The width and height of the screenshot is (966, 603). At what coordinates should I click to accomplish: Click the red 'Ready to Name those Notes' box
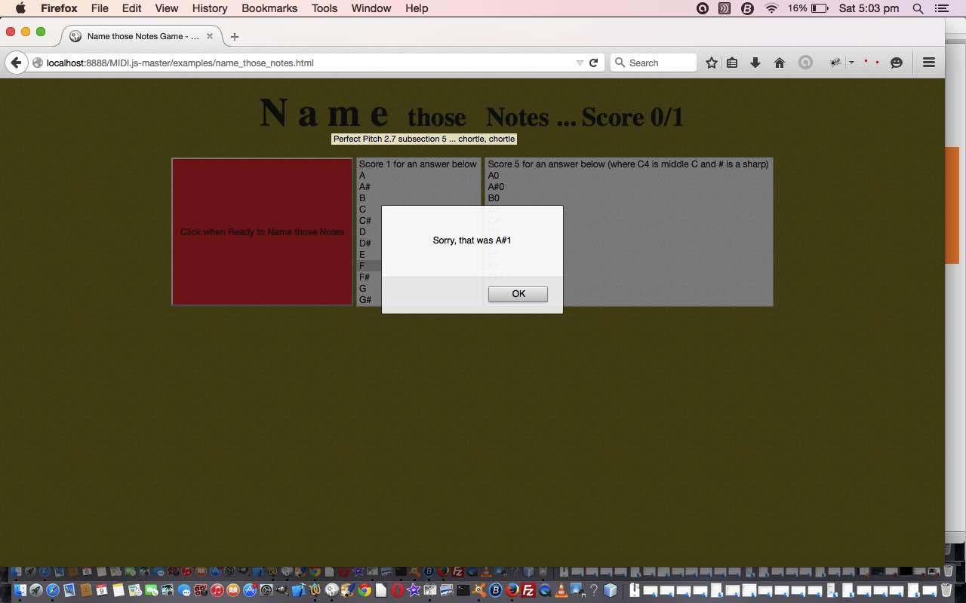[x=262, y=231]
